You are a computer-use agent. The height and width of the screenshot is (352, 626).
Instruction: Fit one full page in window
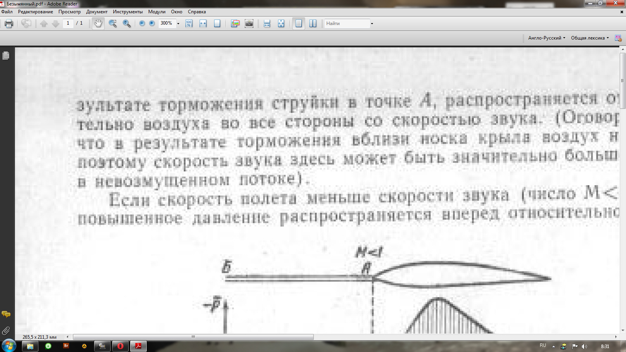point(217,23)
